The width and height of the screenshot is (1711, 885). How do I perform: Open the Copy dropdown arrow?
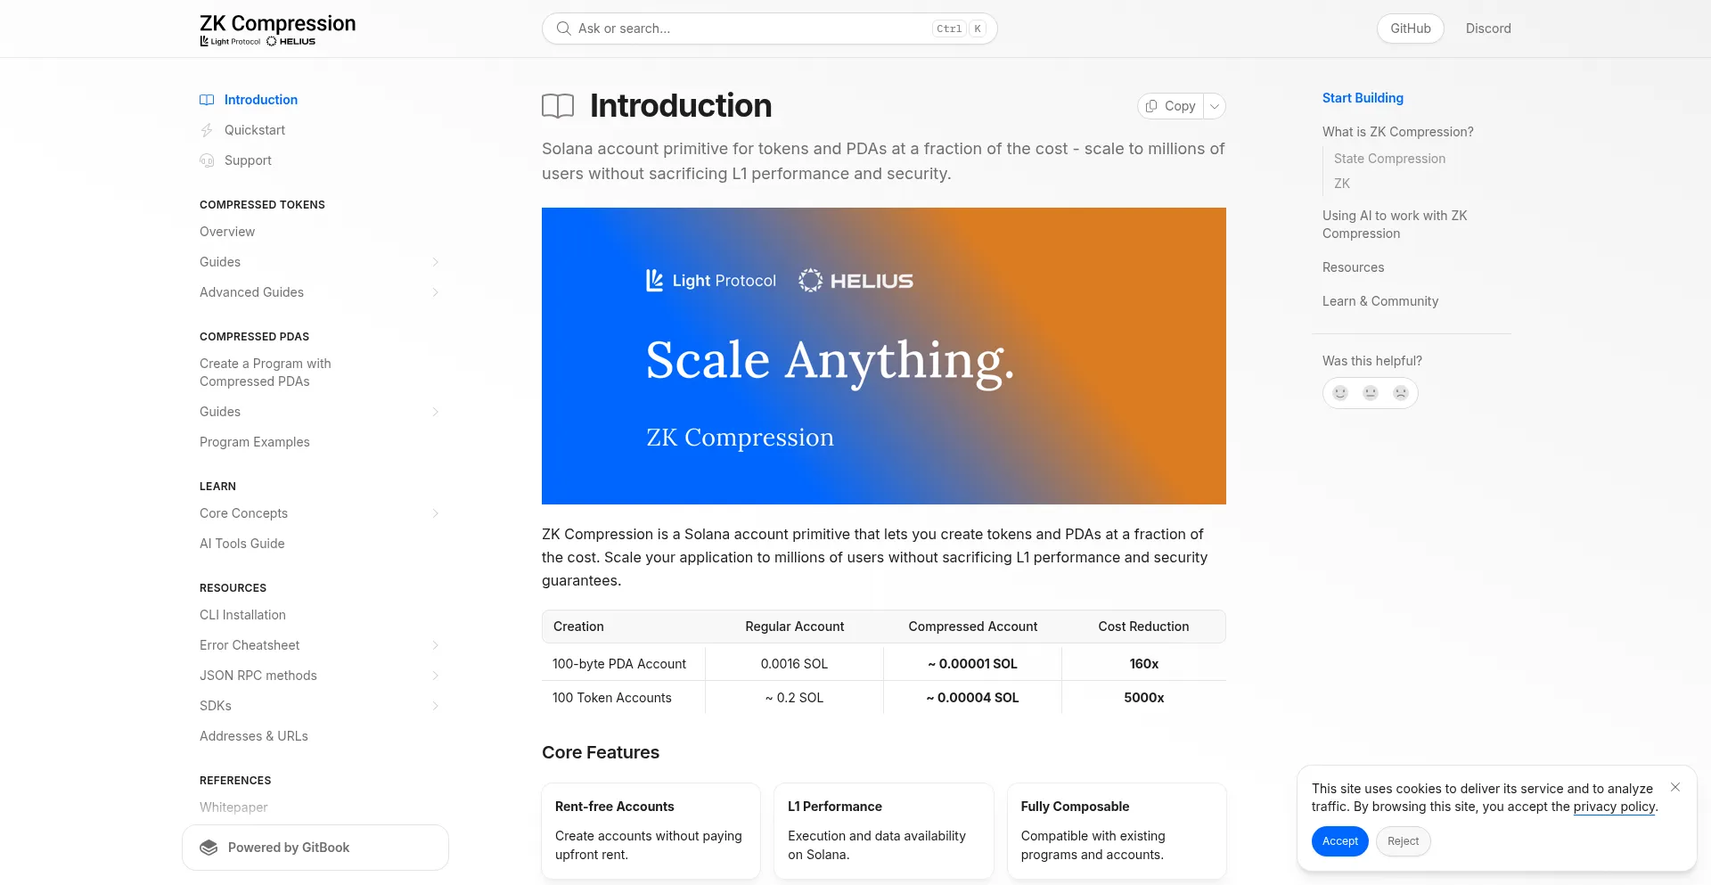1215,106
